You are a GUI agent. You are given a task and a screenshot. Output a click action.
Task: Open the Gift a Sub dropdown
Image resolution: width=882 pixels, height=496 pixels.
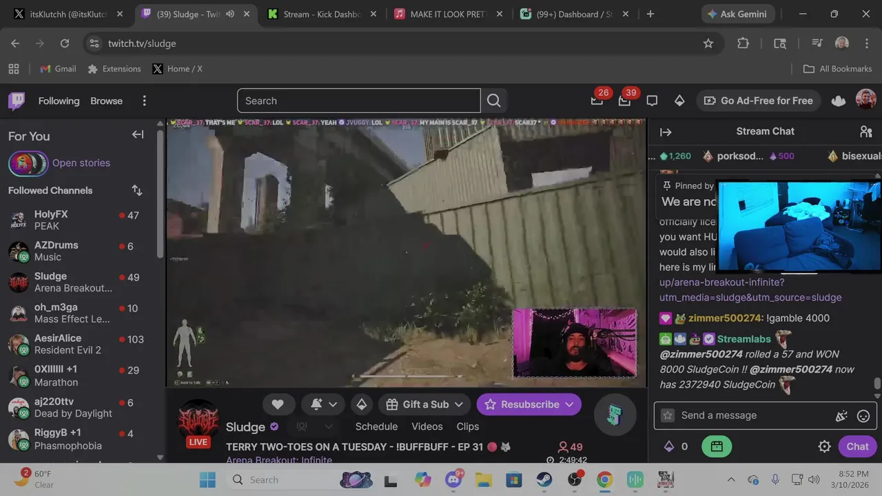pyautogui.click(x=424, y=404)
